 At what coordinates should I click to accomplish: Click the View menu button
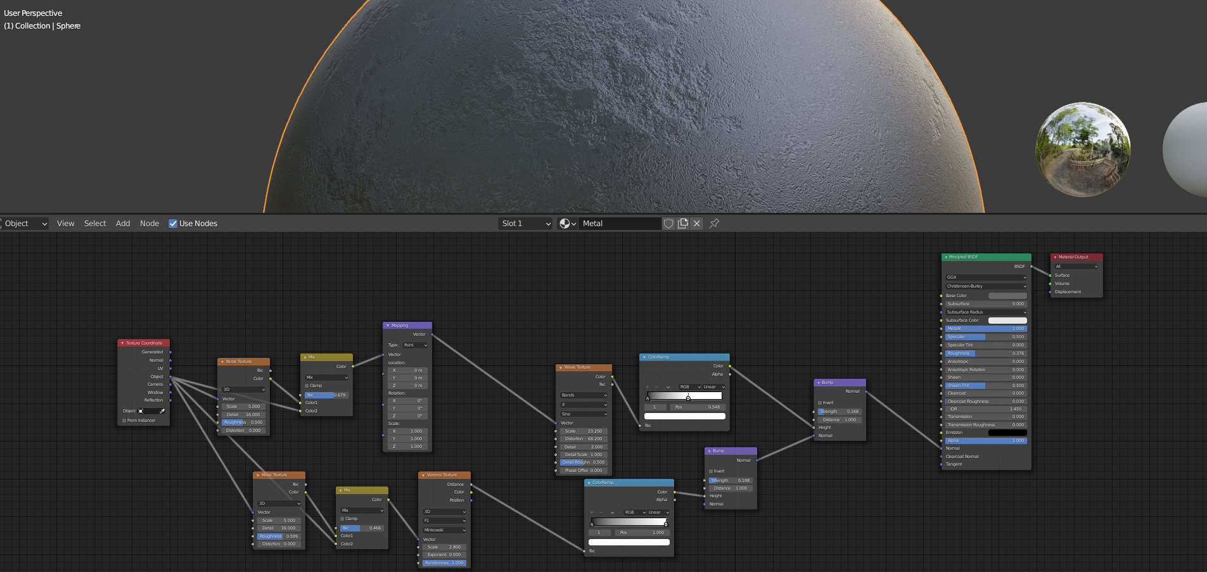tap(65, 224)
